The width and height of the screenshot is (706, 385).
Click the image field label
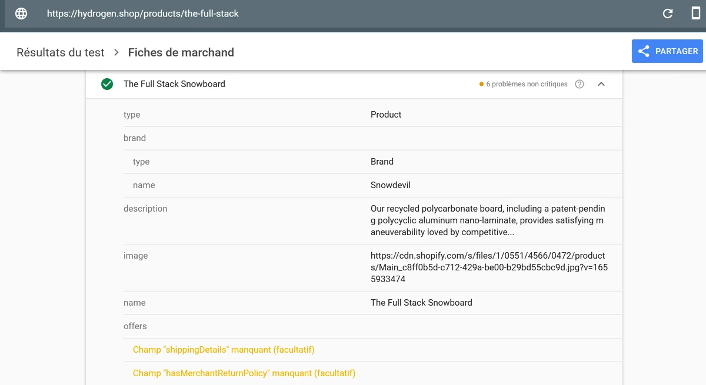136,256
